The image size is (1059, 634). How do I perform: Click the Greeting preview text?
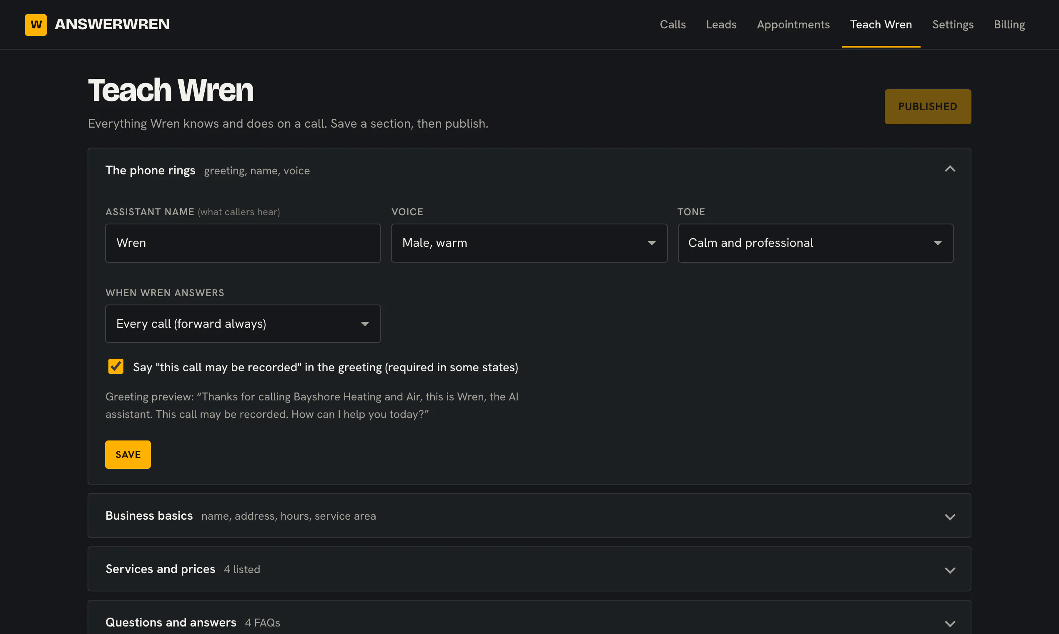[x=312, y=405]
